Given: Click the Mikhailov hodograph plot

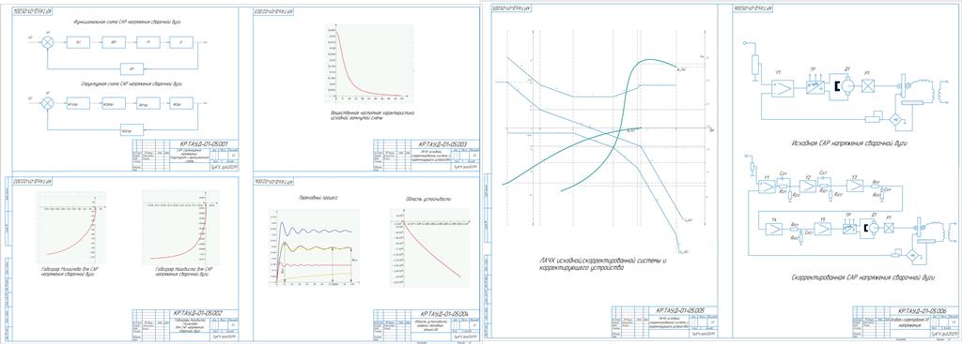Looking at the screenshot, I should 70,228.
